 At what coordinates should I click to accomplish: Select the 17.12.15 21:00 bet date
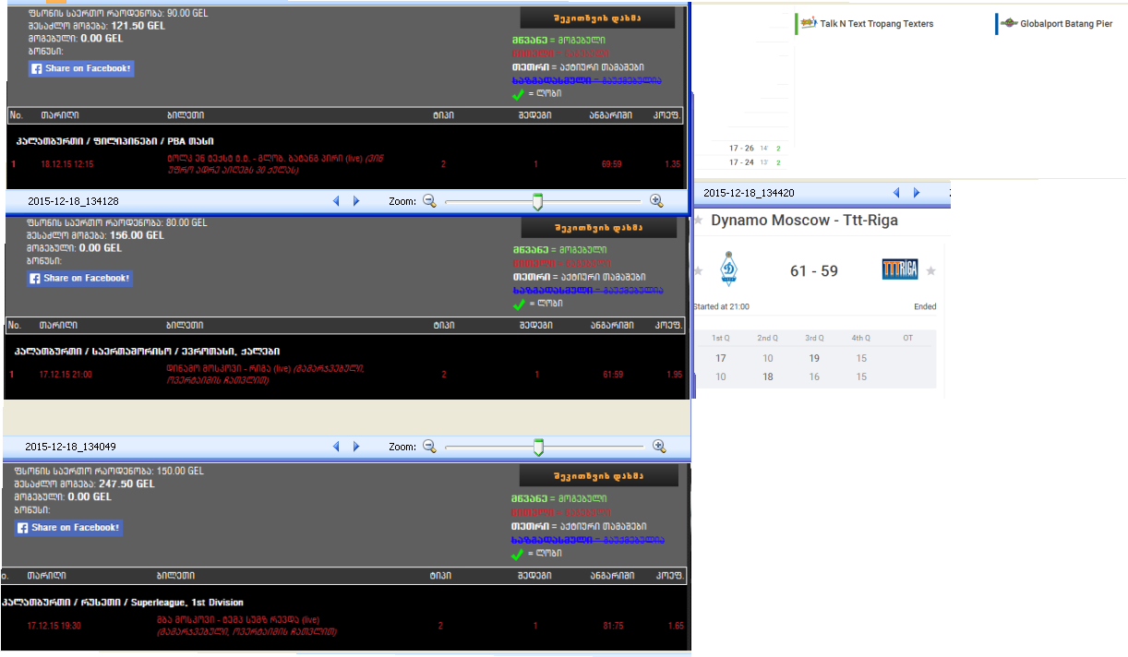(66, 374)
